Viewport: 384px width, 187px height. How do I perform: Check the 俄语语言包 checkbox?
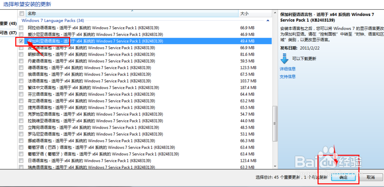click(x=22, y=74)
